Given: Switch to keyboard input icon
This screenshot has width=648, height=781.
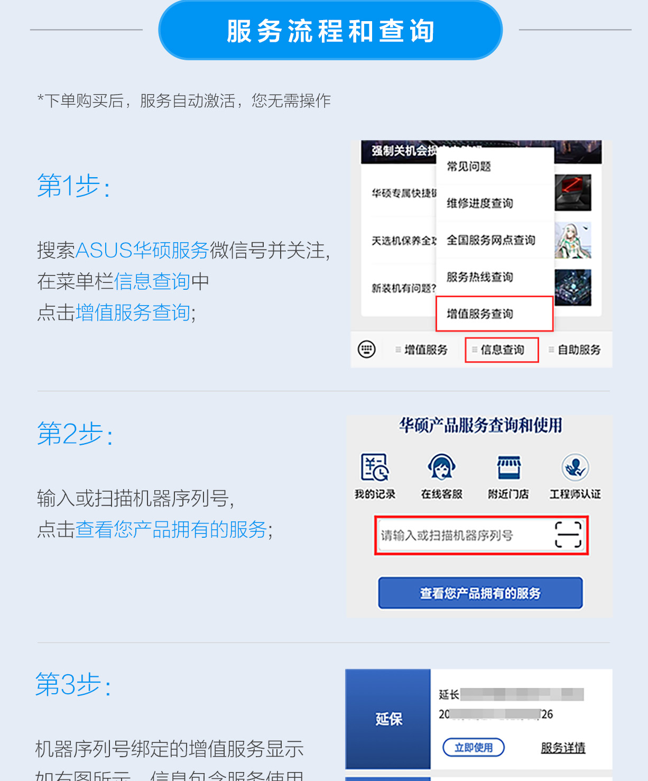Looking at the screenshot, I should [x=367, y=350].
